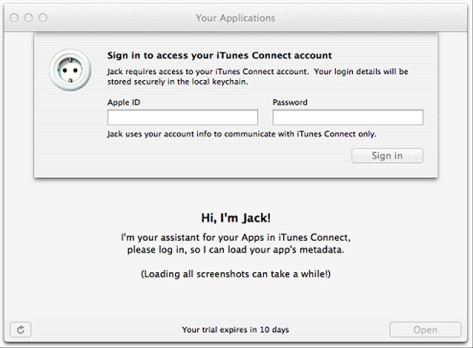
Task: Select the Sign in to access heading
Action: 219,55
